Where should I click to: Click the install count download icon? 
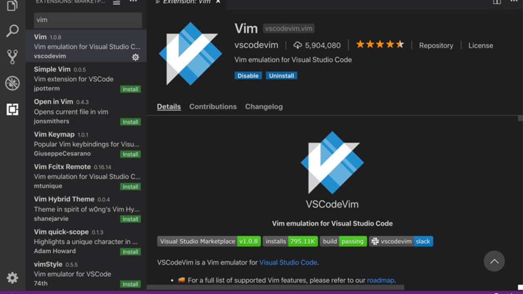[297, 45]
